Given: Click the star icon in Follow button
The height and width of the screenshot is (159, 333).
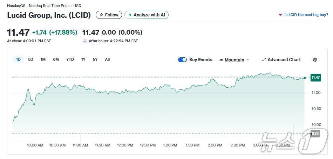Looking at the screenshot, I should click(x=102, y=15).
